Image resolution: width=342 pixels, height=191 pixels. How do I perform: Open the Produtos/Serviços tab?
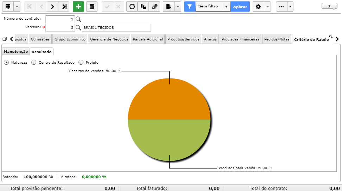[x=183, y=39]
